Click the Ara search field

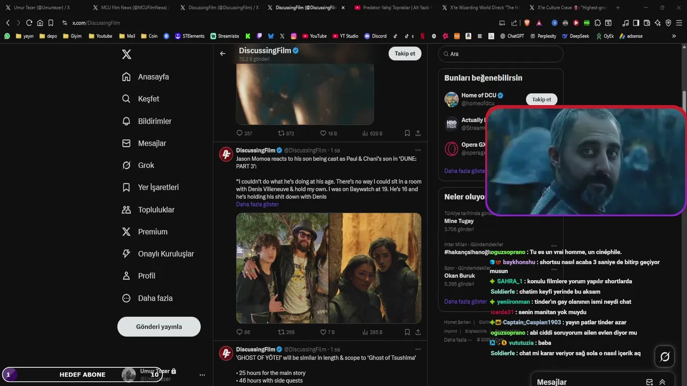(x=501, y=54)
